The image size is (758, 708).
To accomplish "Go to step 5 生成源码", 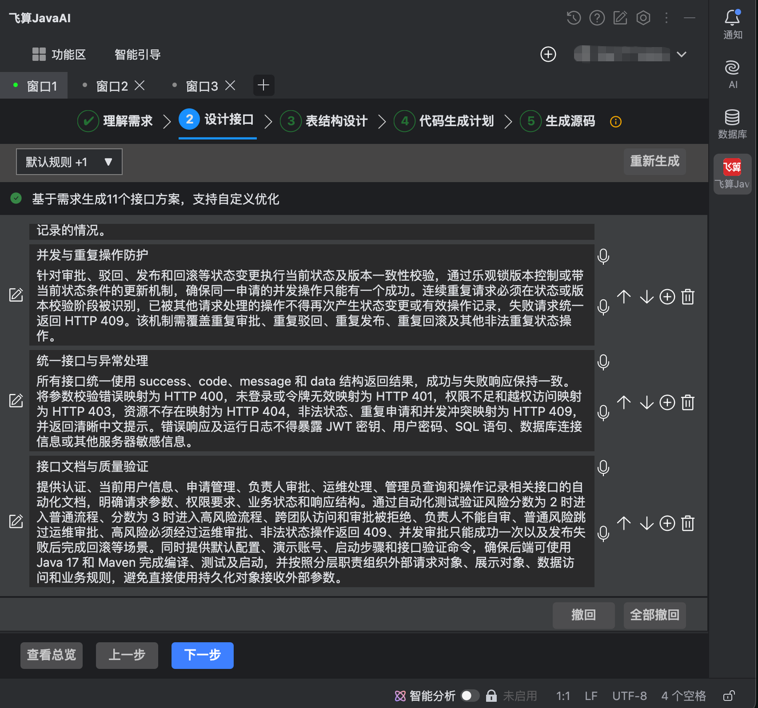I will point(558,121).
